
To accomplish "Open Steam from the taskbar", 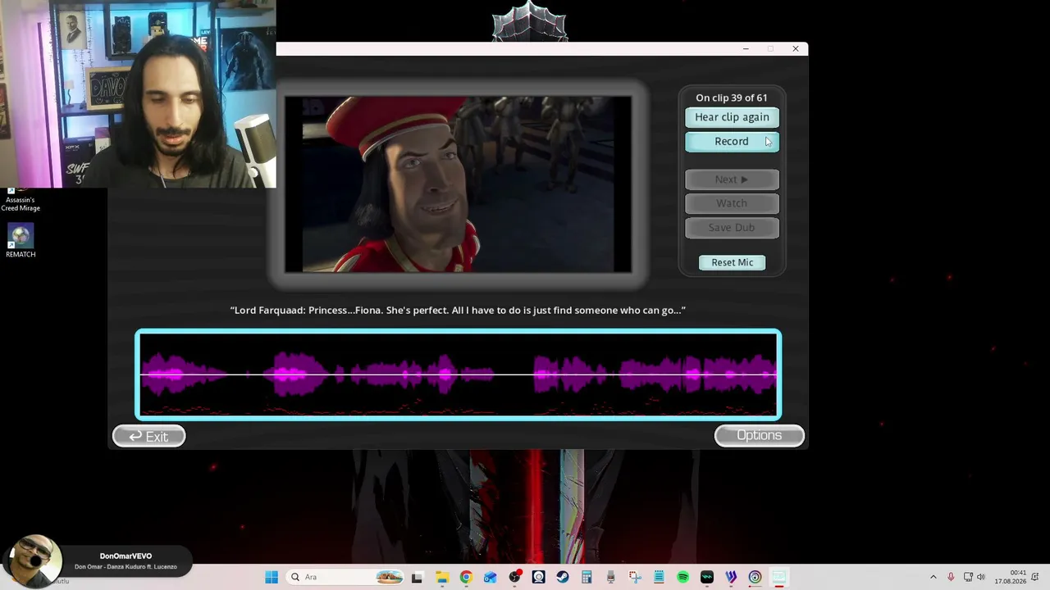I will [563, 577].
